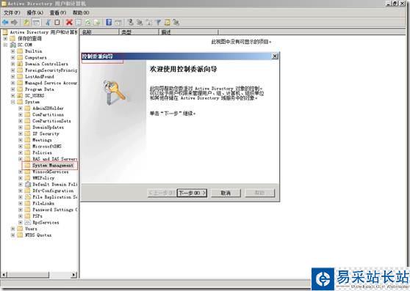Sort list by 类型 column header
Screen dimensions: 410x291
coord(139,32)
